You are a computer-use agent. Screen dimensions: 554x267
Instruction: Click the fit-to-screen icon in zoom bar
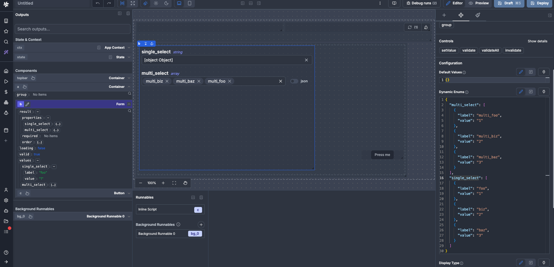click(x=174, y=183)
